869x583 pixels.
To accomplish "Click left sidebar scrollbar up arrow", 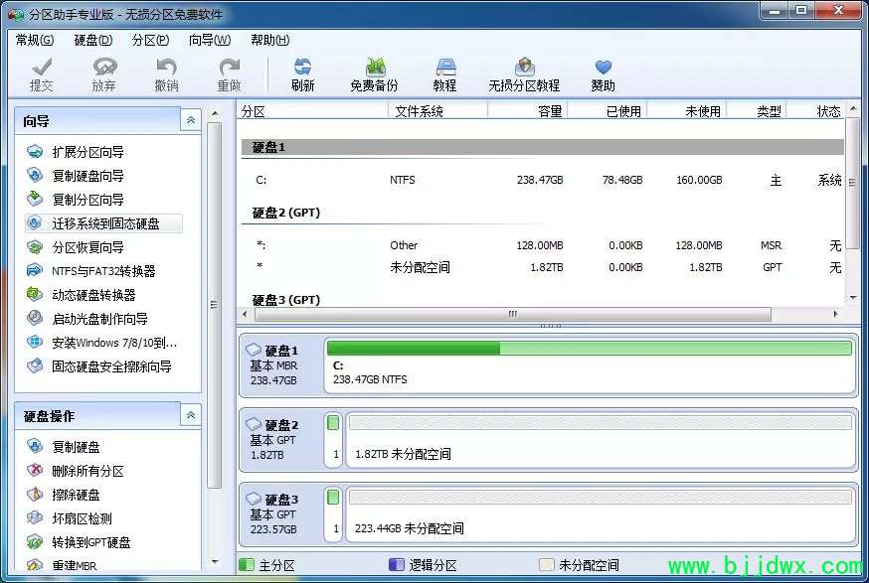I will click(215, 113).
